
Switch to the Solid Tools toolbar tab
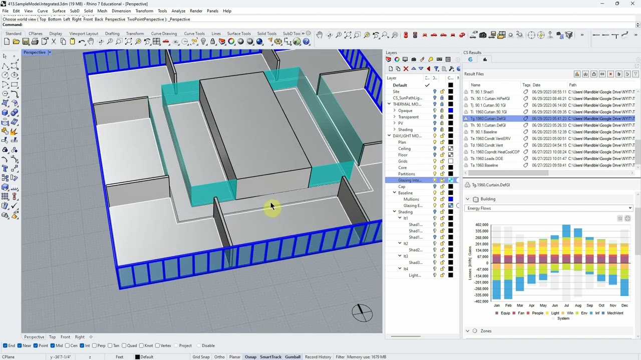pyautogui.click(x=267, y=33)
